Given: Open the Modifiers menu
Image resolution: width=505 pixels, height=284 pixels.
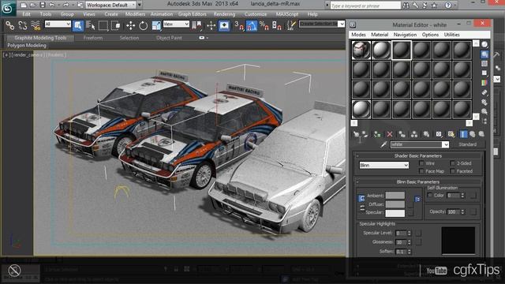Looking at the screenshot, I should click(135, 14).
